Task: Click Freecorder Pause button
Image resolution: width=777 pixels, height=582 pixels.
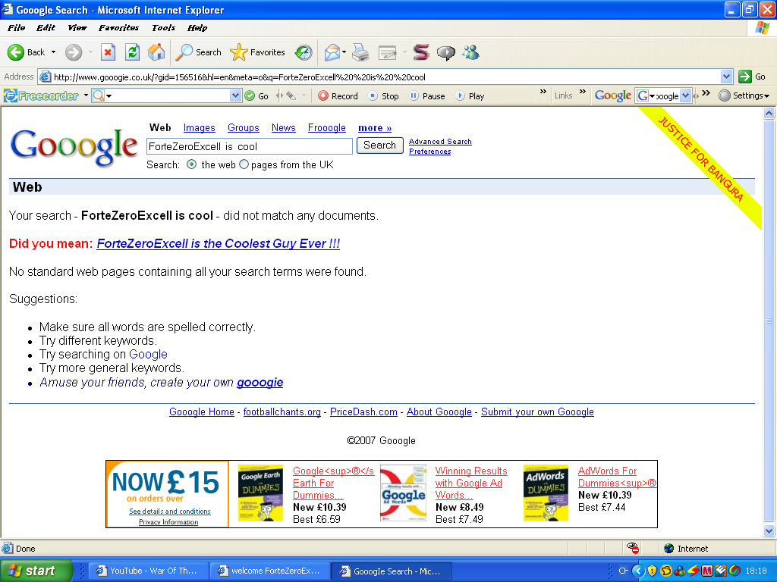Action: click(x=426, y=96)
